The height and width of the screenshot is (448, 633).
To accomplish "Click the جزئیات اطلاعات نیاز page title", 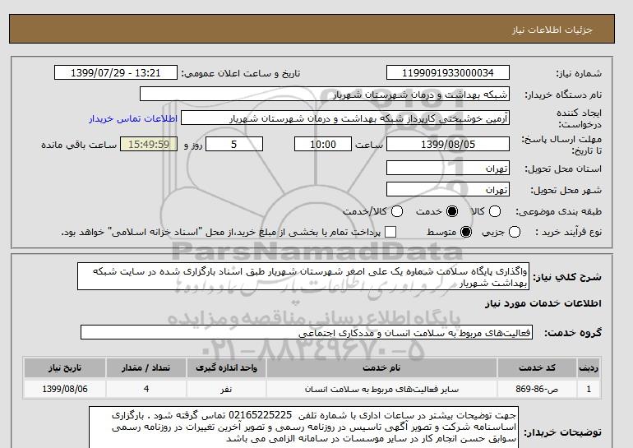I will point(552,30).
